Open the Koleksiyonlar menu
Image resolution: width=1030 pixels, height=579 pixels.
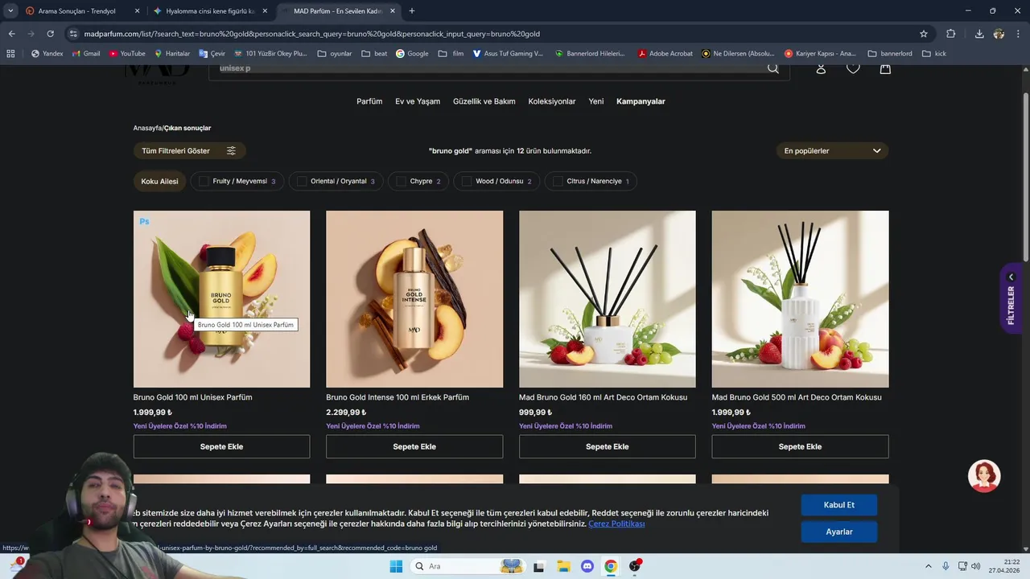552,101
